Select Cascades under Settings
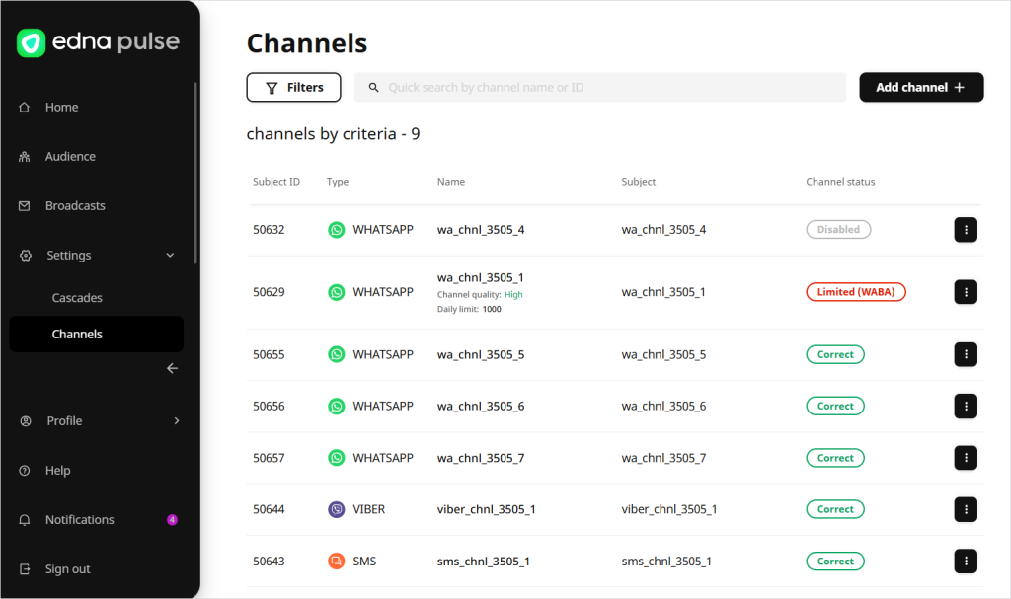 tap(77, 298)
